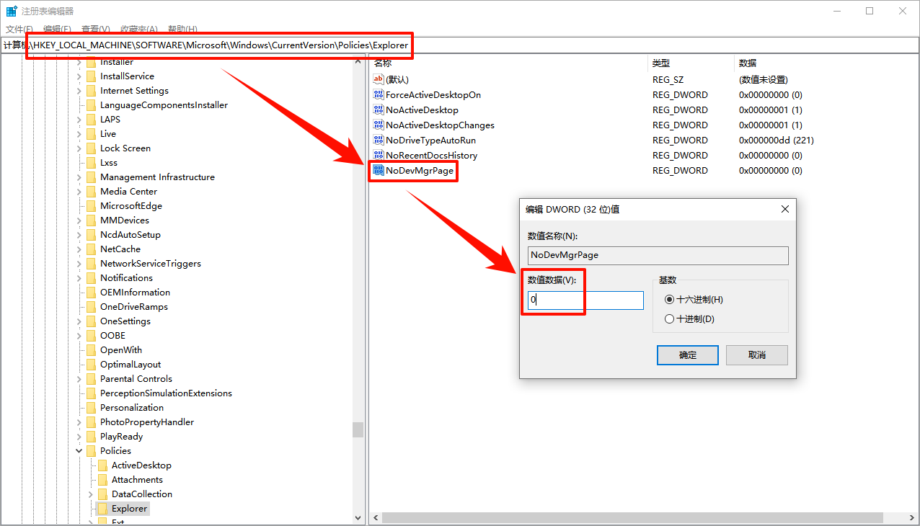The image size is (920, 526).
Task: Expand the InstallService tree node
Action: [x=79, y=76]
